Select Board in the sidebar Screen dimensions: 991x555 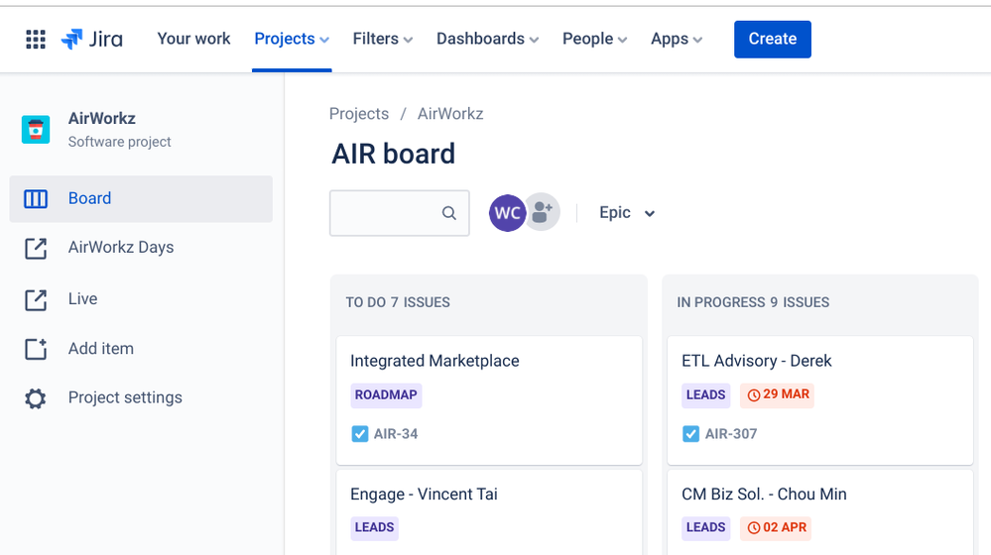pos(141,199)
